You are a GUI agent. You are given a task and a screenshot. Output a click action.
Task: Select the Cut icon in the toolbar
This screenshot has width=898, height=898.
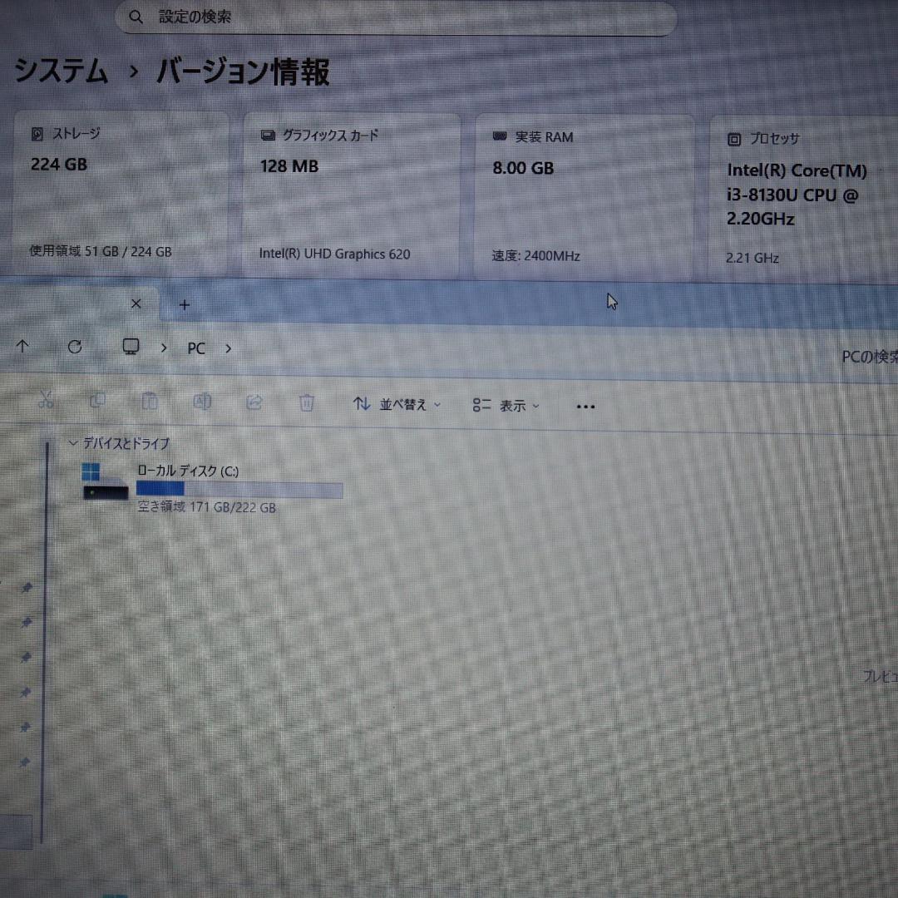tap(47, 401)
